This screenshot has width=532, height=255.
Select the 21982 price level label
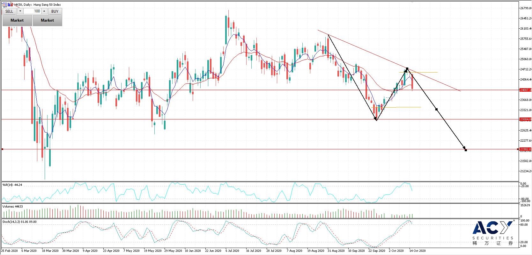[525, 149]
